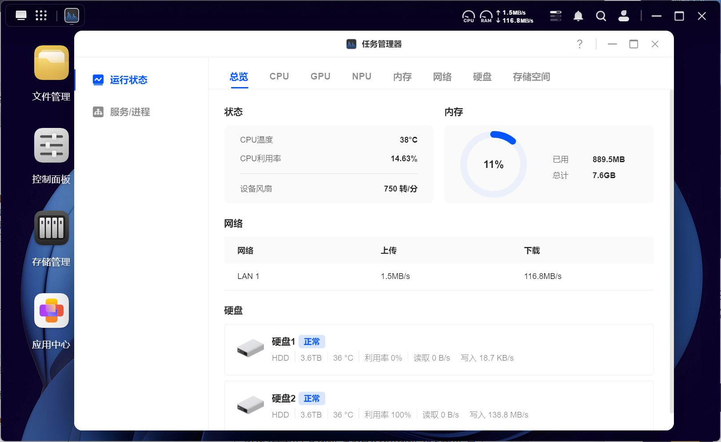Open the CPU gauge indicator in top bar
Screen dimensions: 721x442
coord(469,16)
